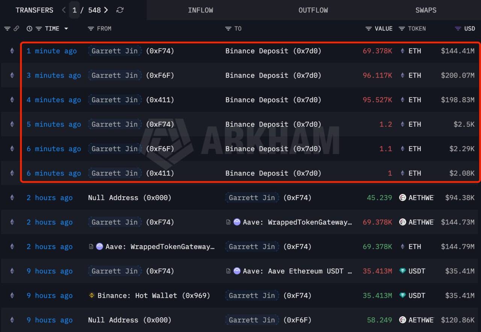Switch to the SWAPS tab
The height and width of the screenshot is (332, 481).
(426, 10)
